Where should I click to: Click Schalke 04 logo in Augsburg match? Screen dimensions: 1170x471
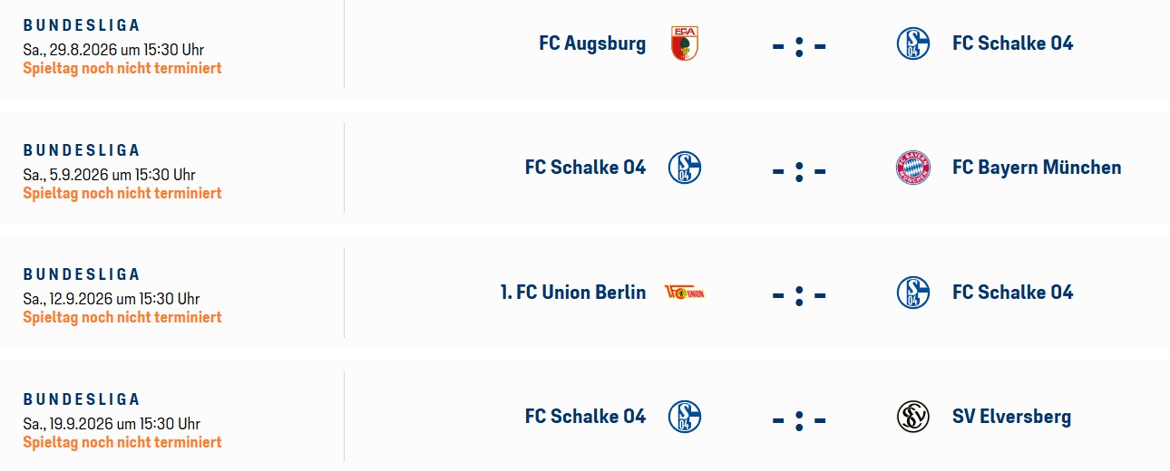tap(913, 43)
